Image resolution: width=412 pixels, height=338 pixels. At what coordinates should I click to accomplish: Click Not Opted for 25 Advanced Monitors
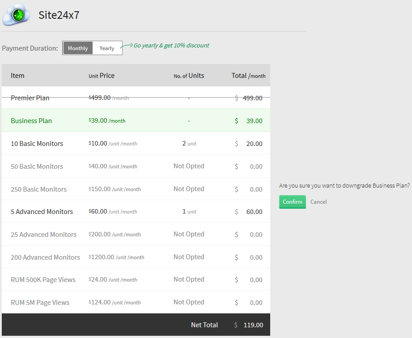189,234
